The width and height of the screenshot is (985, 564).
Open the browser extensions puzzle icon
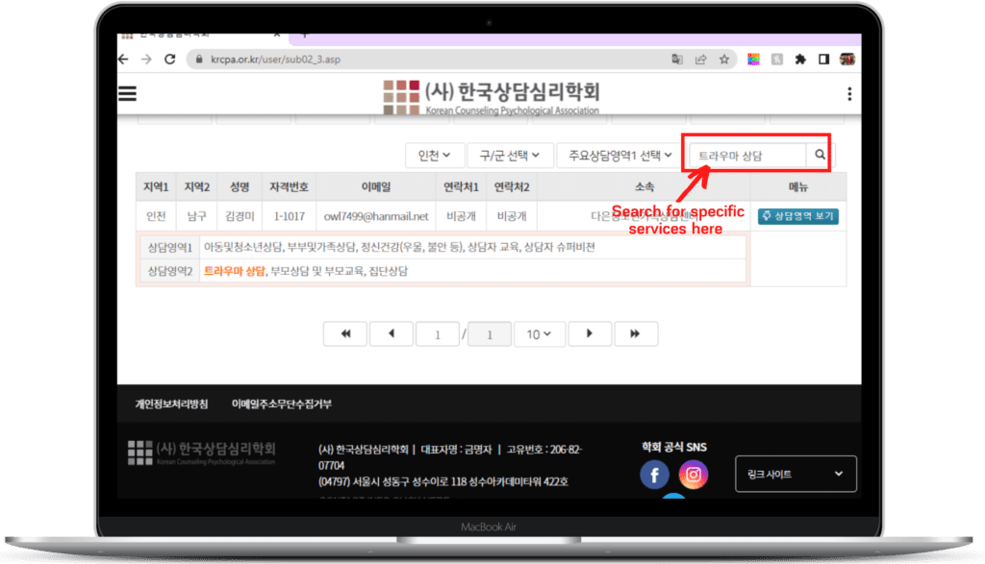coord(799,59)
